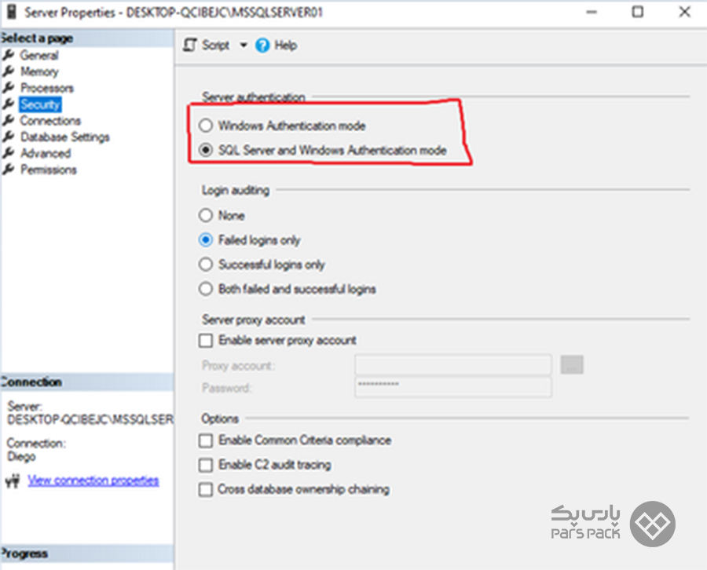The width and height of the screenshot is (707, 570).
Task: Click the Help button label
Action: 286,45
